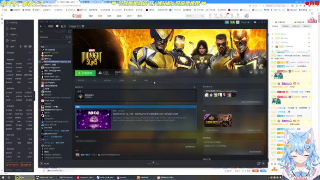The width and height of the screenshot is (320, 180).
Task: Open the Season Pass DLC thumbnail
Action: point(218,120)
